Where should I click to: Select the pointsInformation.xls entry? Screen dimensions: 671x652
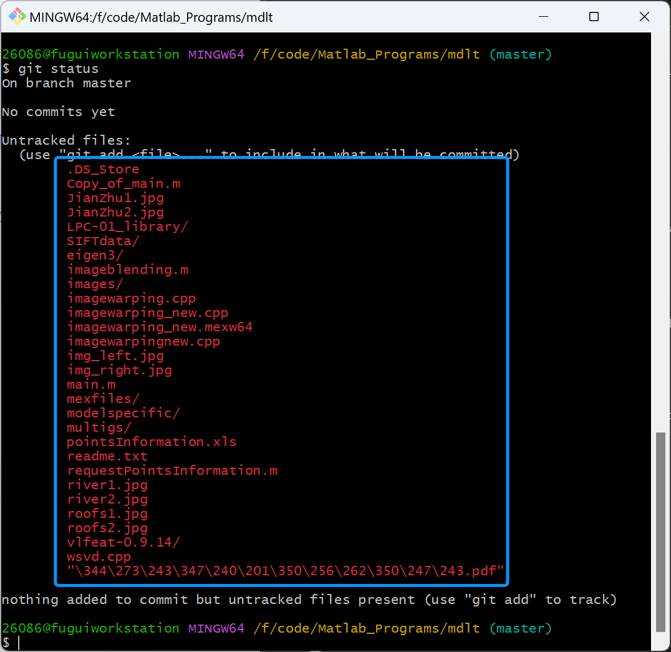pos(152,442)
